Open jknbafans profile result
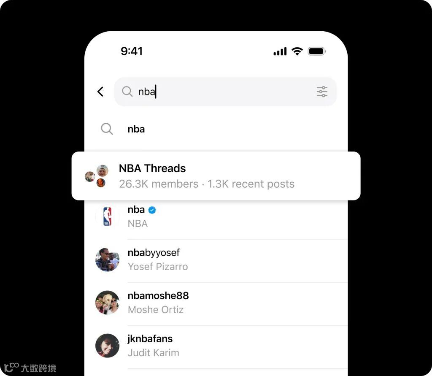 point(216,346)
